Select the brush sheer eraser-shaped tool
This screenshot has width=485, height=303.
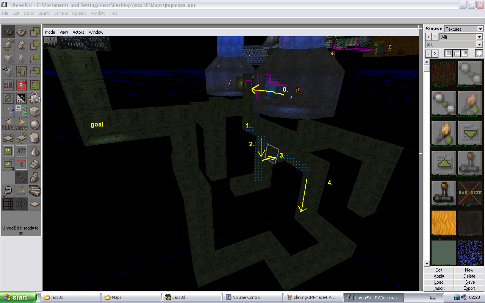tap(21, 45)
